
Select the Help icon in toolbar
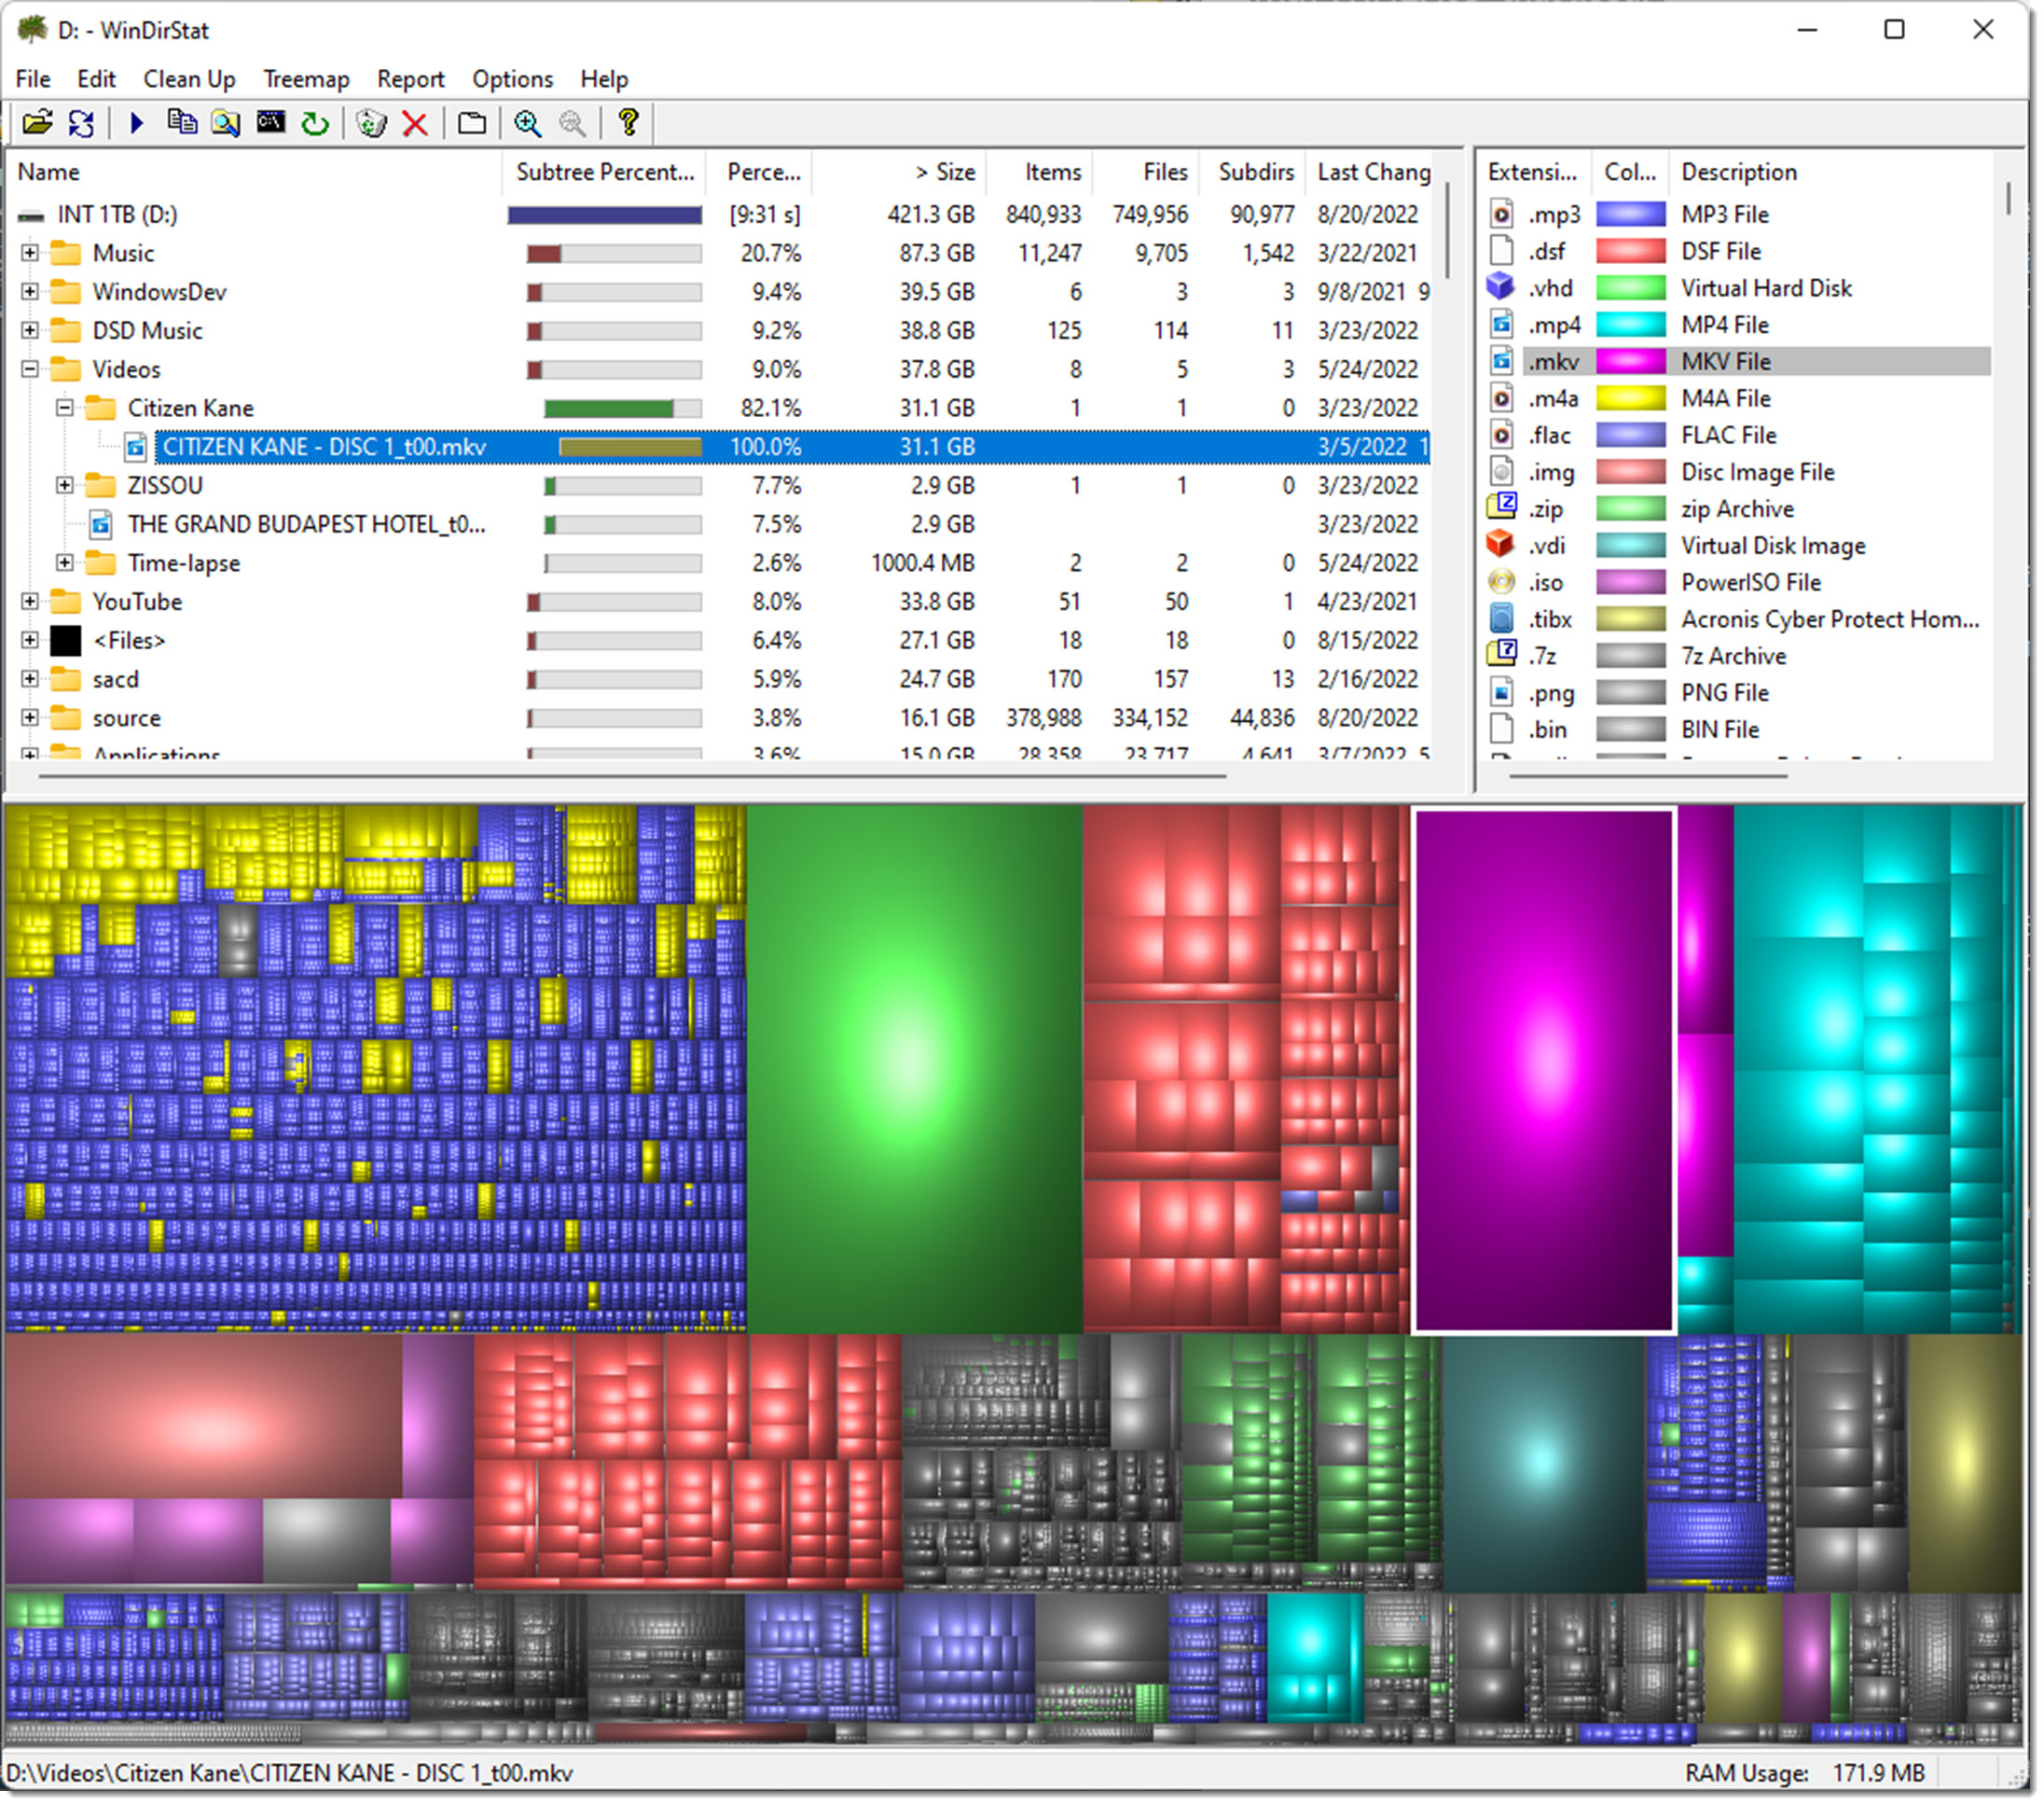625,124
